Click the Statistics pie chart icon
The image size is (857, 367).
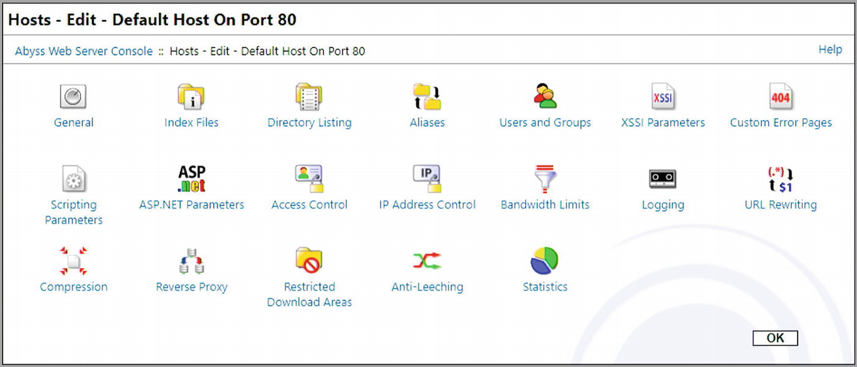tap(545, 261)
